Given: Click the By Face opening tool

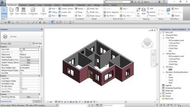Looking at the screenshot, I should pyautogui.click(x=138, y=12).
